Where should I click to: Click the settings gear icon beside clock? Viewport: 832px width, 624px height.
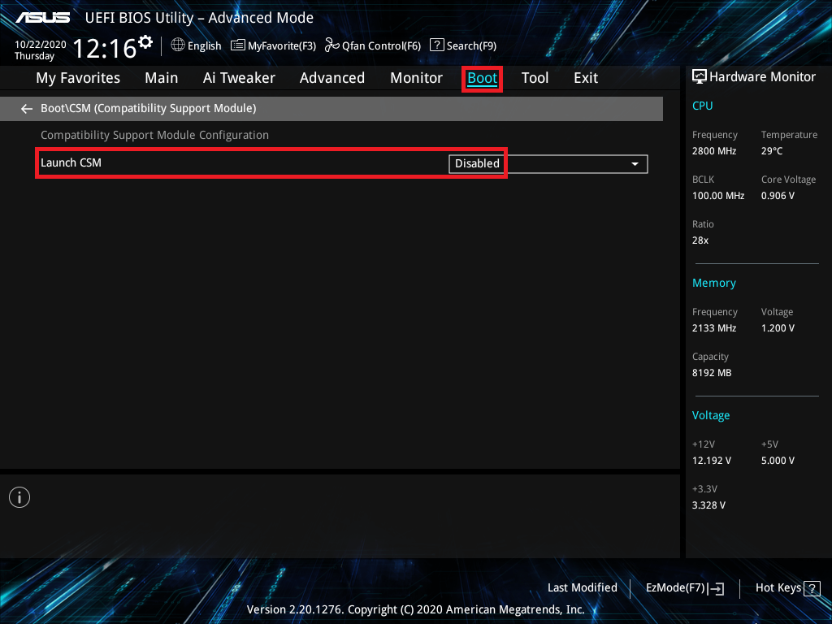click(145, 41)
